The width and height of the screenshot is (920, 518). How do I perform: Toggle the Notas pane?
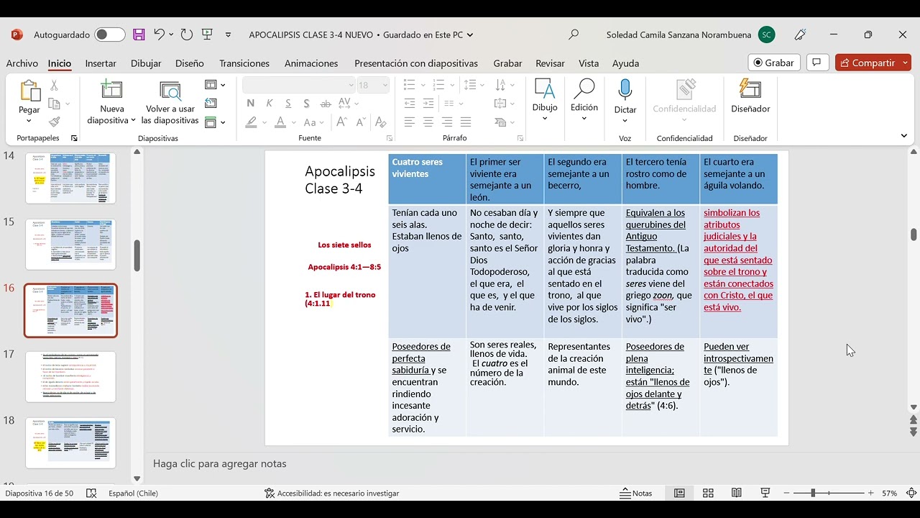point(636,493)
